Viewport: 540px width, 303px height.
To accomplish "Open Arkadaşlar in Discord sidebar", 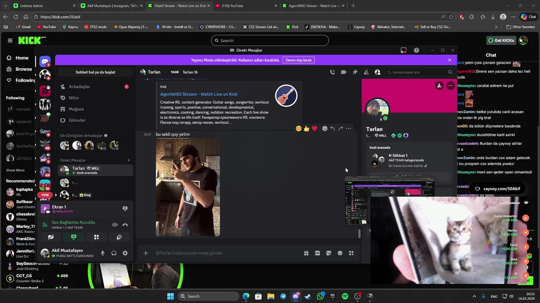I will click(x=95, y=87).
